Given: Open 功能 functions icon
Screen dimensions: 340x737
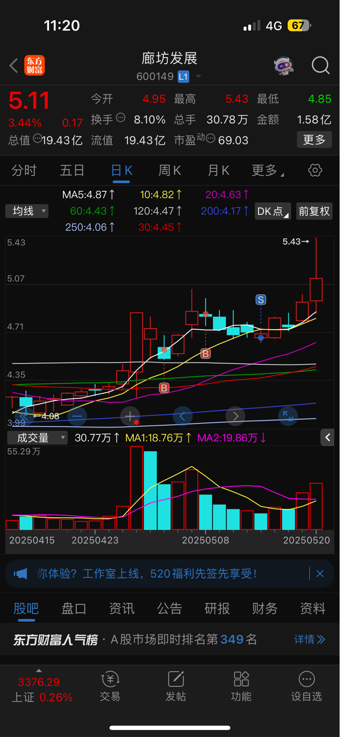Looking at the screenshot, I should tap(241, 686).
